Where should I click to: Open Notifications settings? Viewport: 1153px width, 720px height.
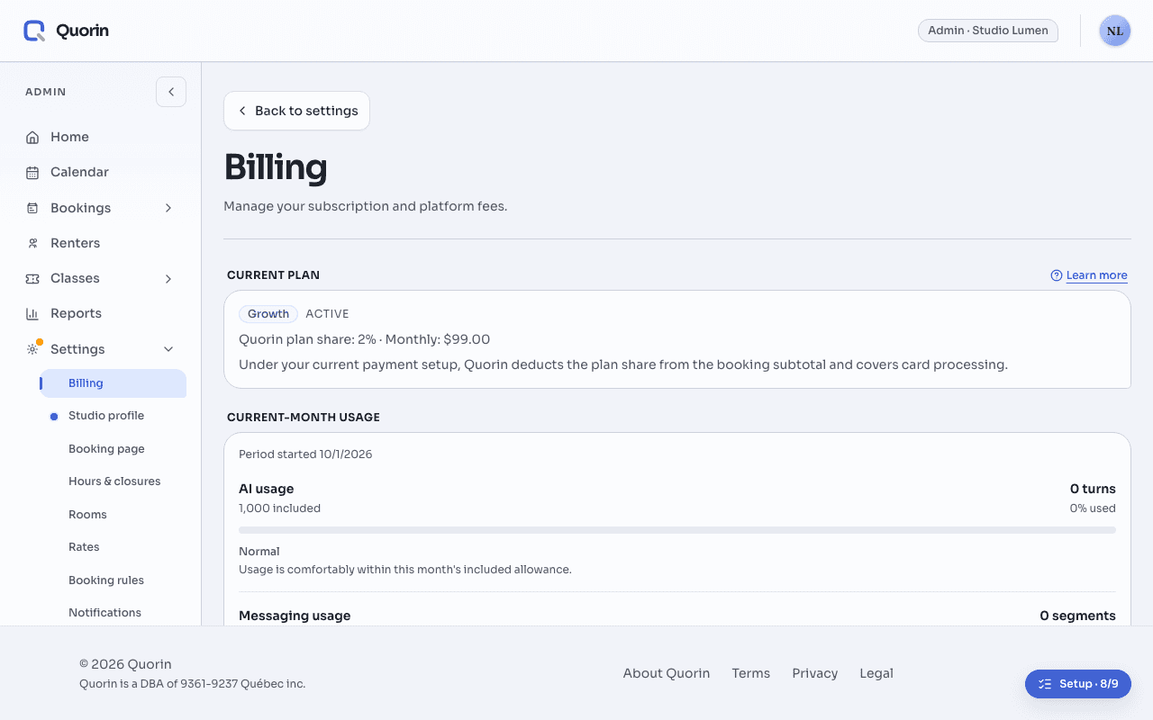click(113, 613)
